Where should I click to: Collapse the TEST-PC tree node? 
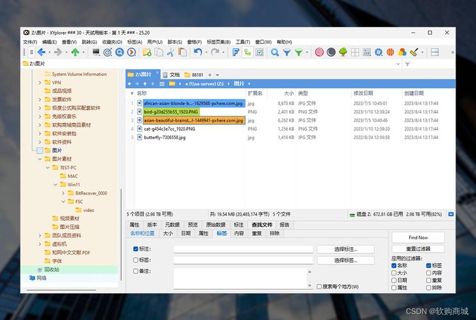tap(47, 168)
